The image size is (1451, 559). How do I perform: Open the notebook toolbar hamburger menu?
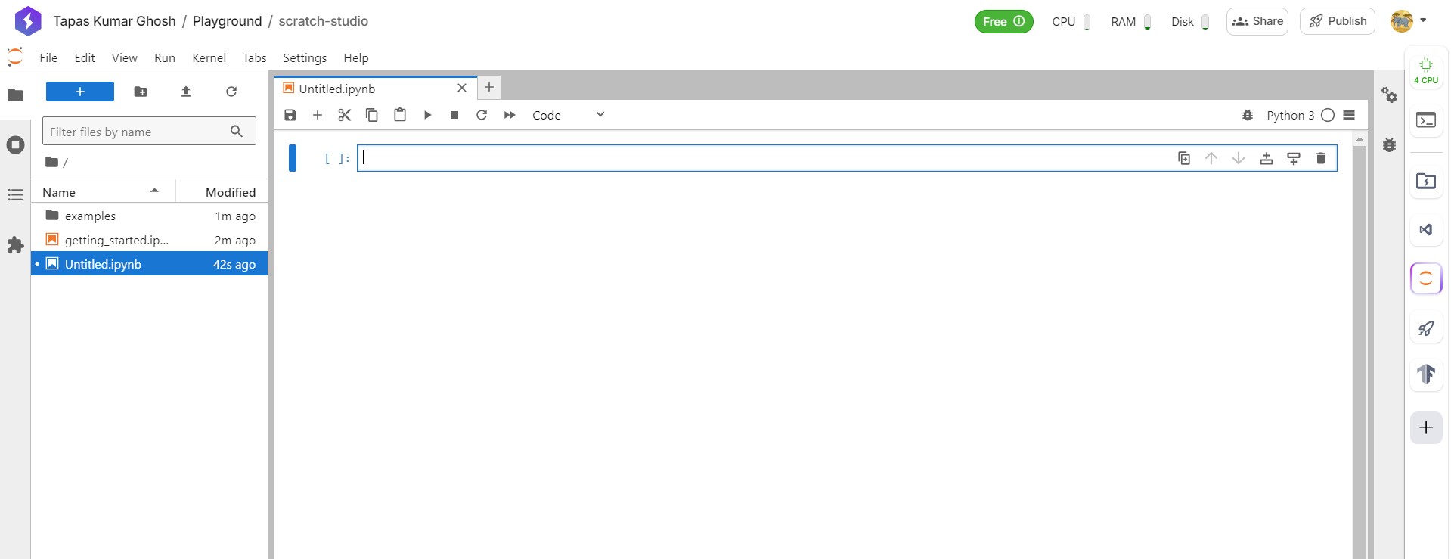[1350, 115]
